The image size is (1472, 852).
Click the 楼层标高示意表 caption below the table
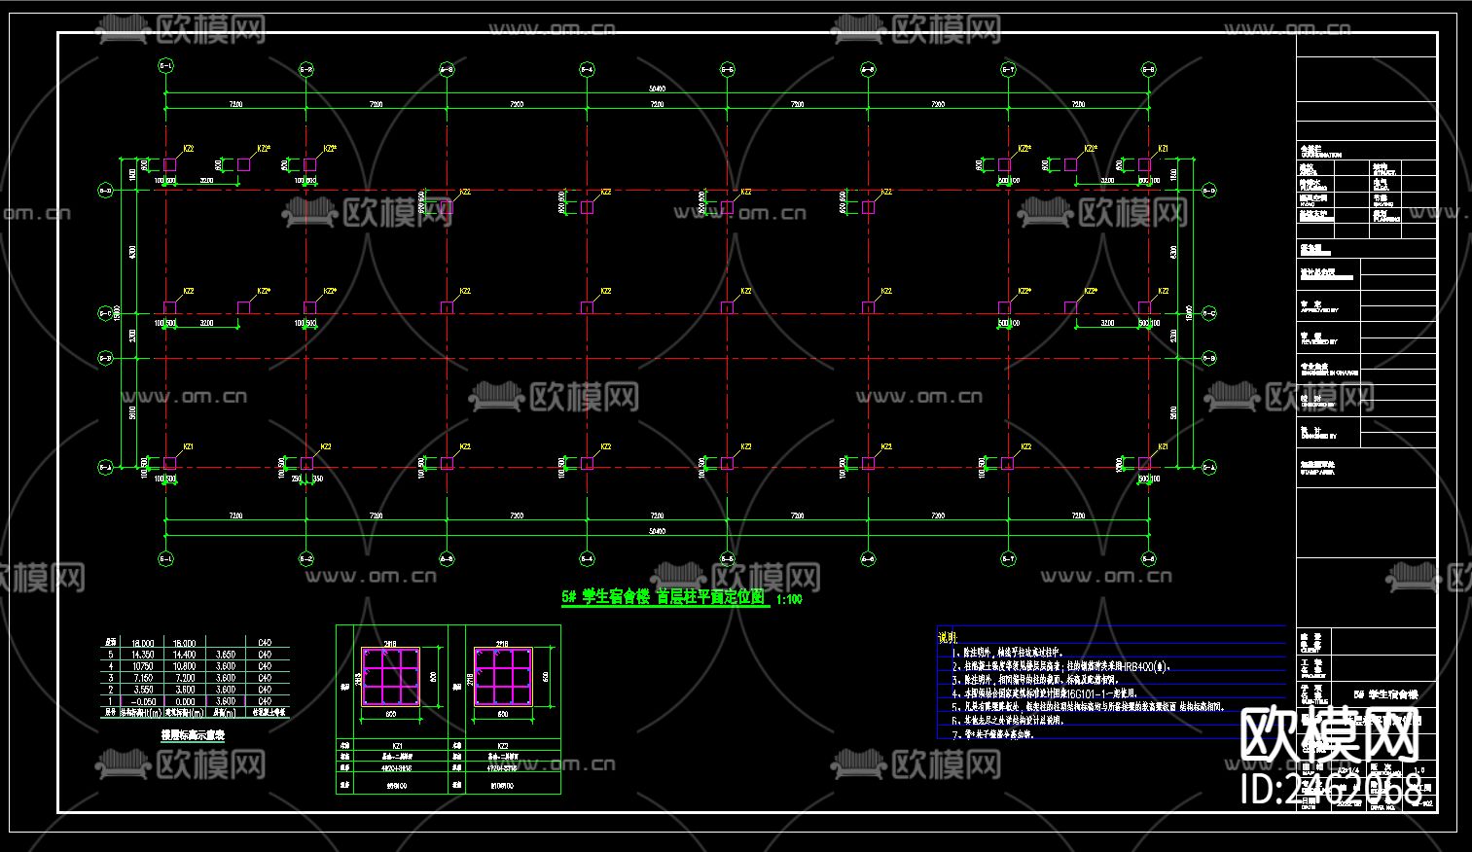tap(193, 735)
